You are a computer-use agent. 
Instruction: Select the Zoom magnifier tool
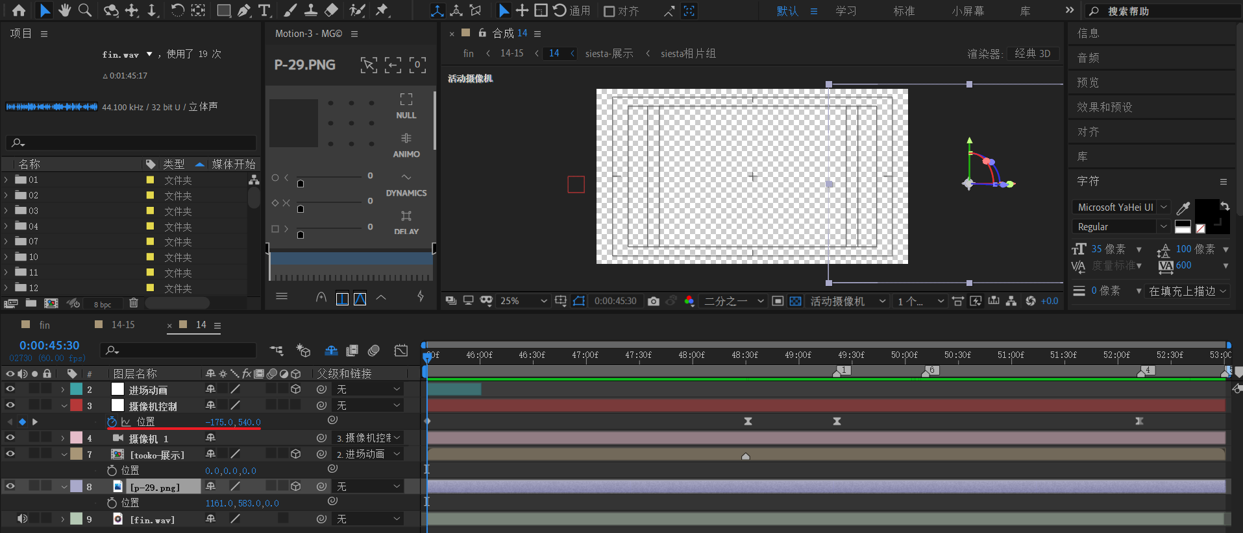click(x=85, y=10)
